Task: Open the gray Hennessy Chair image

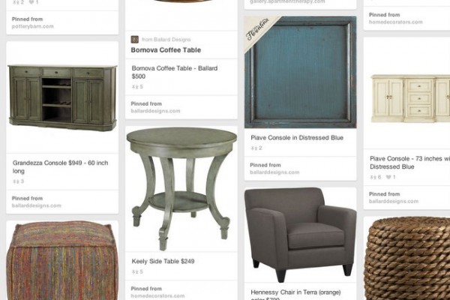Action: (301, 235)
